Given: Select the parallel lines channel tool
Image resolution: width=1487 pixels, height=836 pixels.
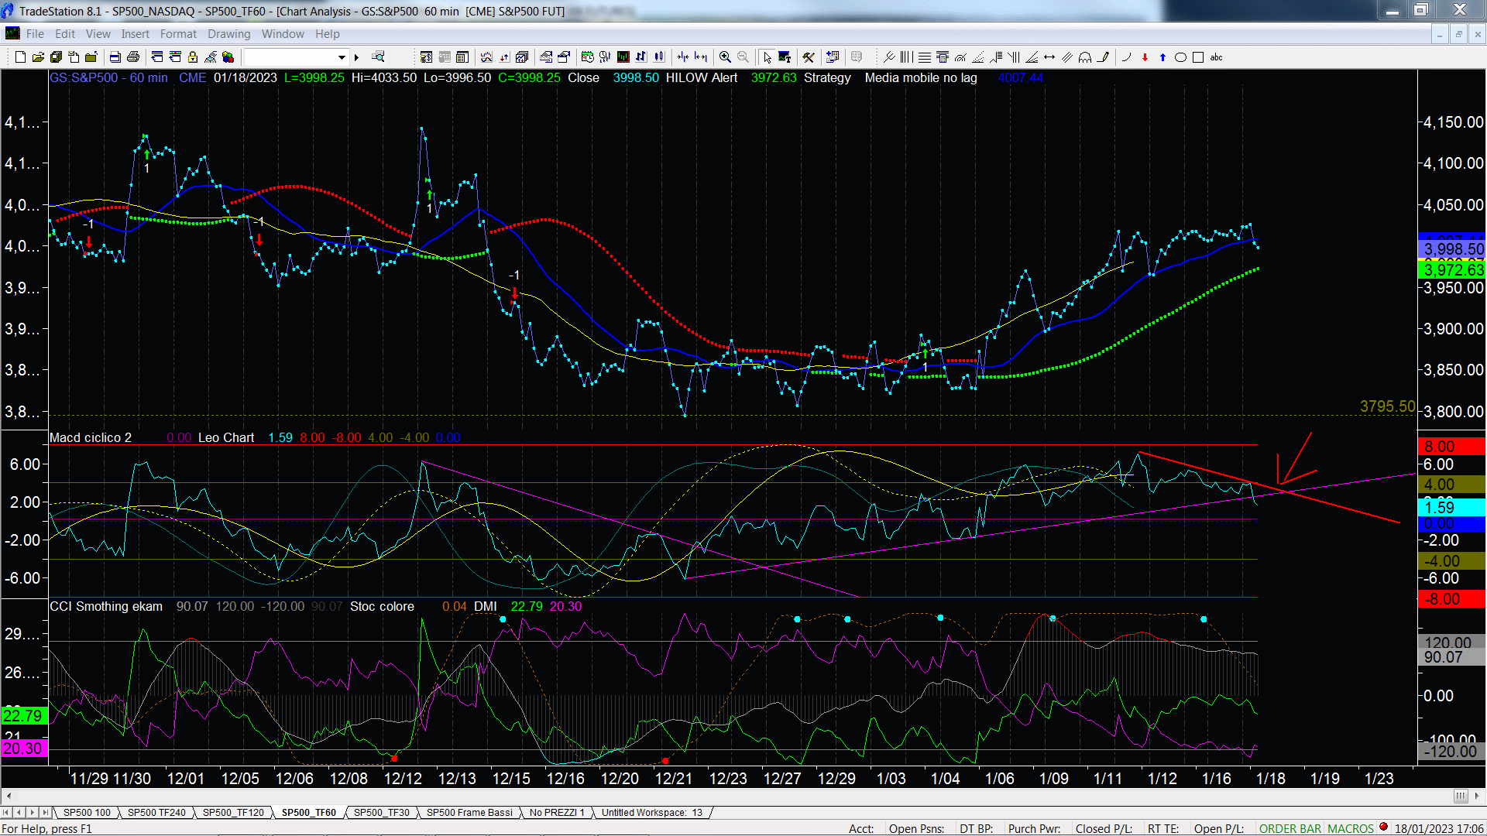Looking at the screenshot, I should tap(1067, 57).
